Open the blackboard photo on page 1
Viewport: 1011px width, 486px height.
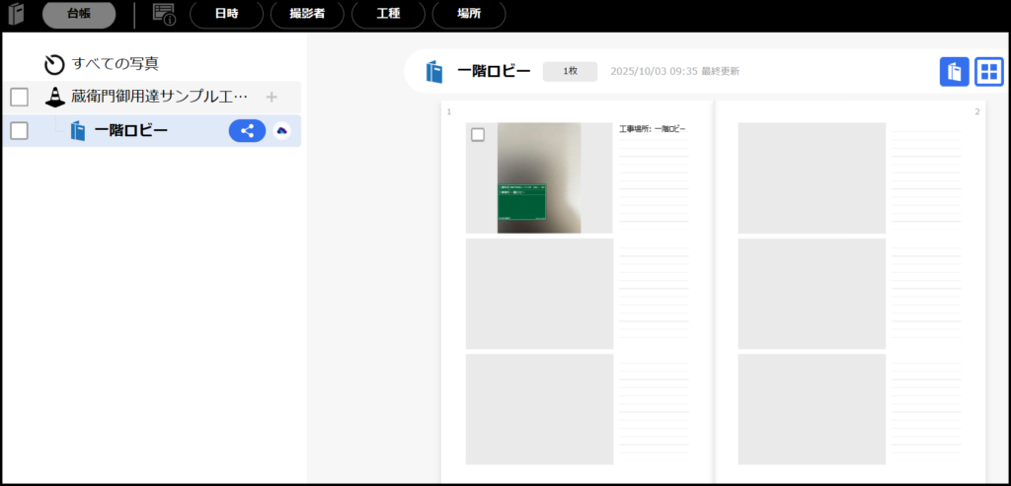click(x=539, y=177)
